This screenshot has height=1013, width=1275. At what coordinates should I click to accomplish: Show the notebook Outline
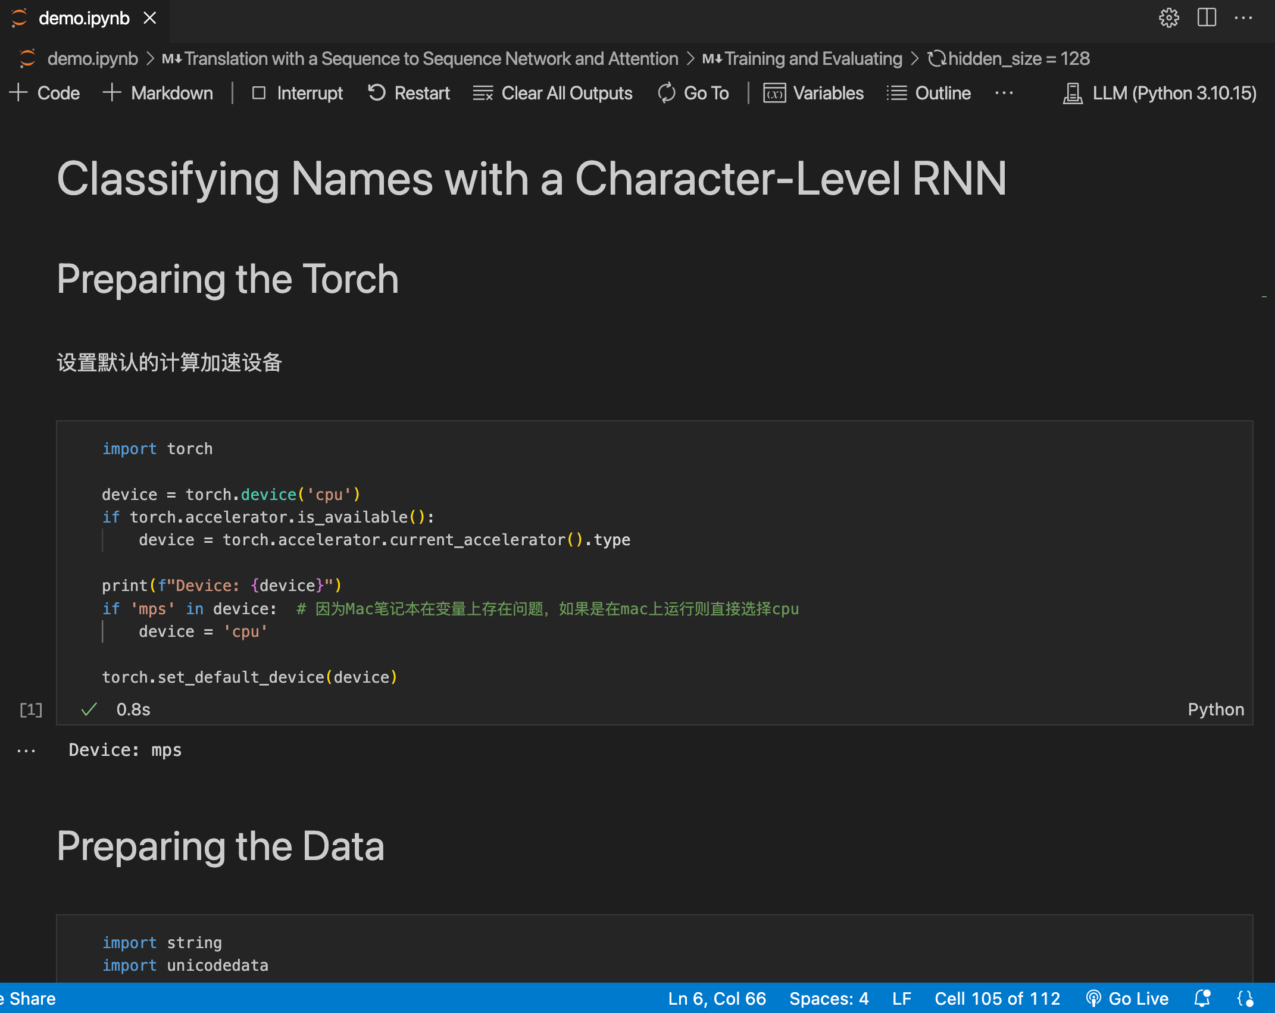[x=929, y=93]
